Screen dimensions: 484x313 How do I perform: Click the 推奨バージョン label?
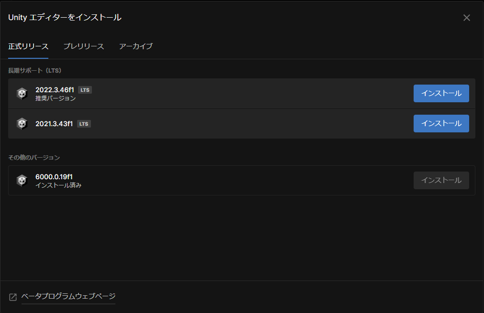point(56,98)
